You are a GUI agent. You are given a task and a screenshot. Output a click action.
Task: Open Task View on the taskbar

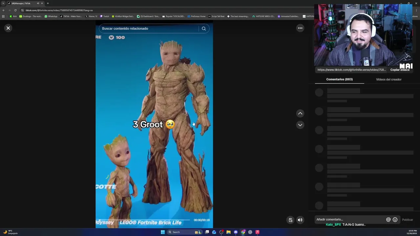[x=207, y=232]
